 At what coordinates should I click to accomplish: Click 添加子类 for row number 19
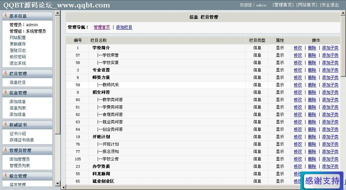330,136
